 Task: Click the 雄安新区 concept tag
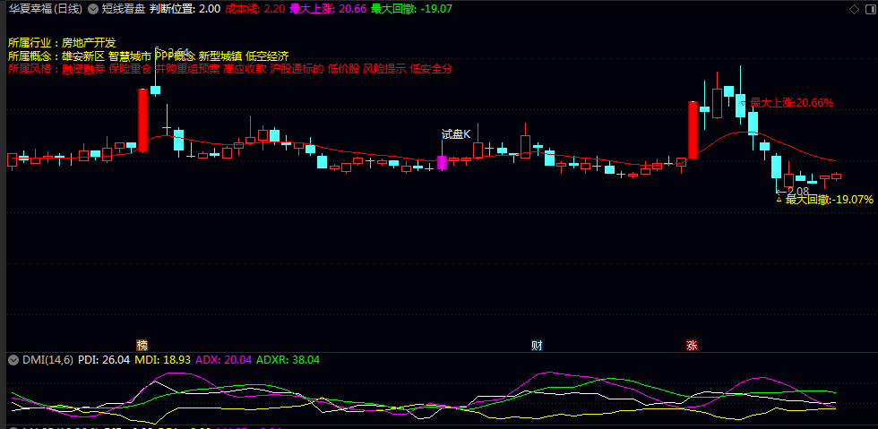pyautogui.click(x=82, y=56)
